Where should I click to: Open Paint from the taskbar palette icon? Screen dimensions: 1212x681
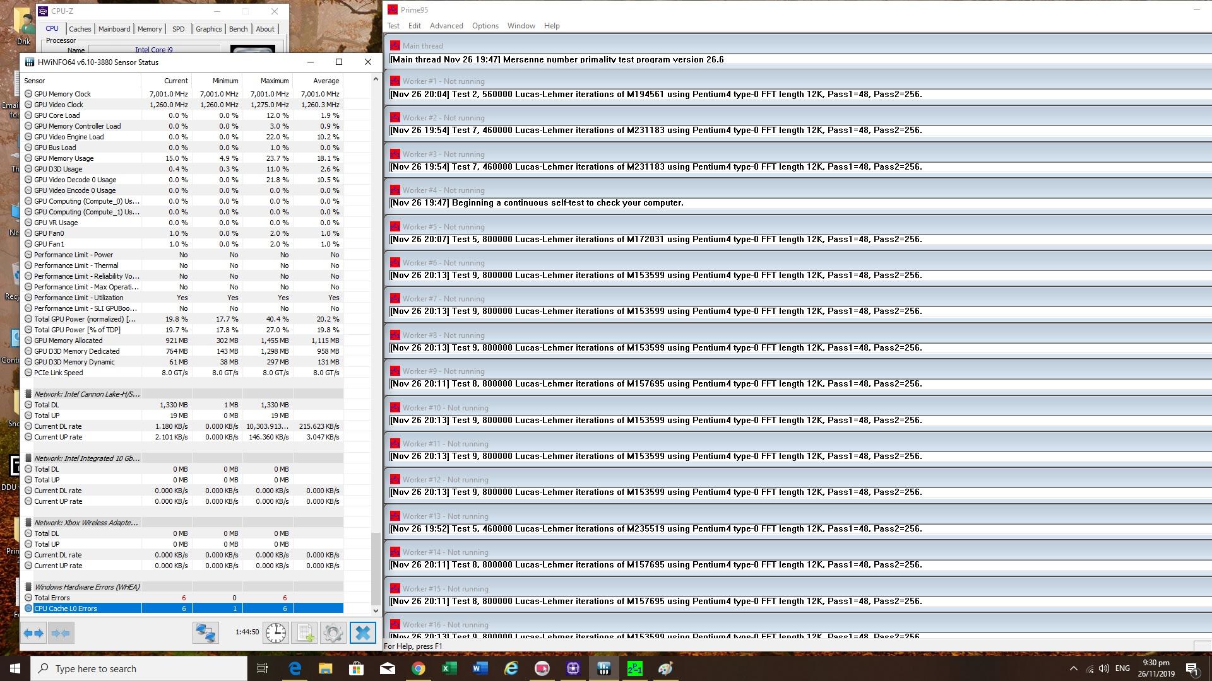click(x=666, y=668)
